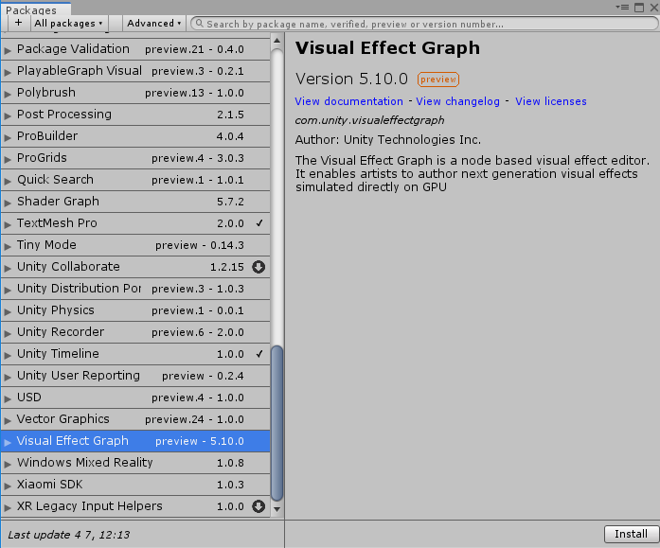Open the panel options menu icon

[x=622, y=8]
